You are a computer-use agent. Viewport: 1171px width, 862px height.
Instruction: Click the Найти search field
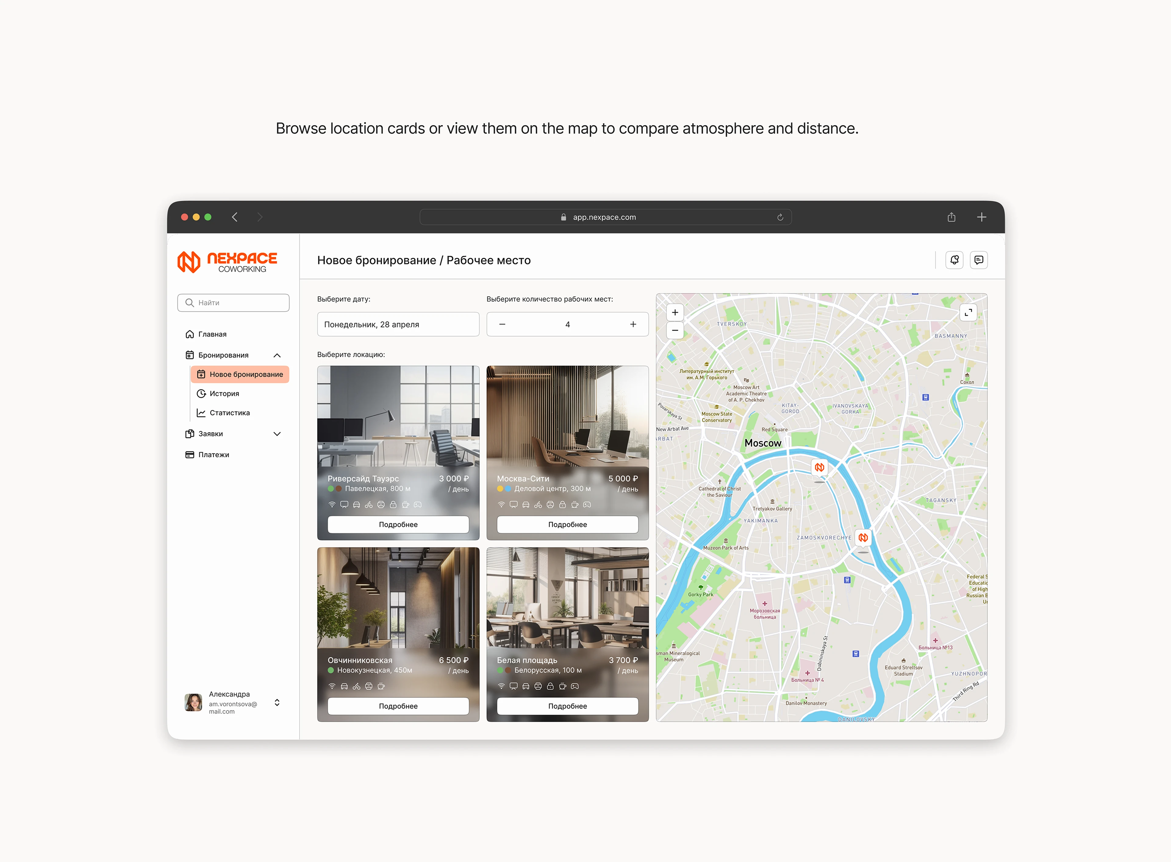[x=234, y=303]
